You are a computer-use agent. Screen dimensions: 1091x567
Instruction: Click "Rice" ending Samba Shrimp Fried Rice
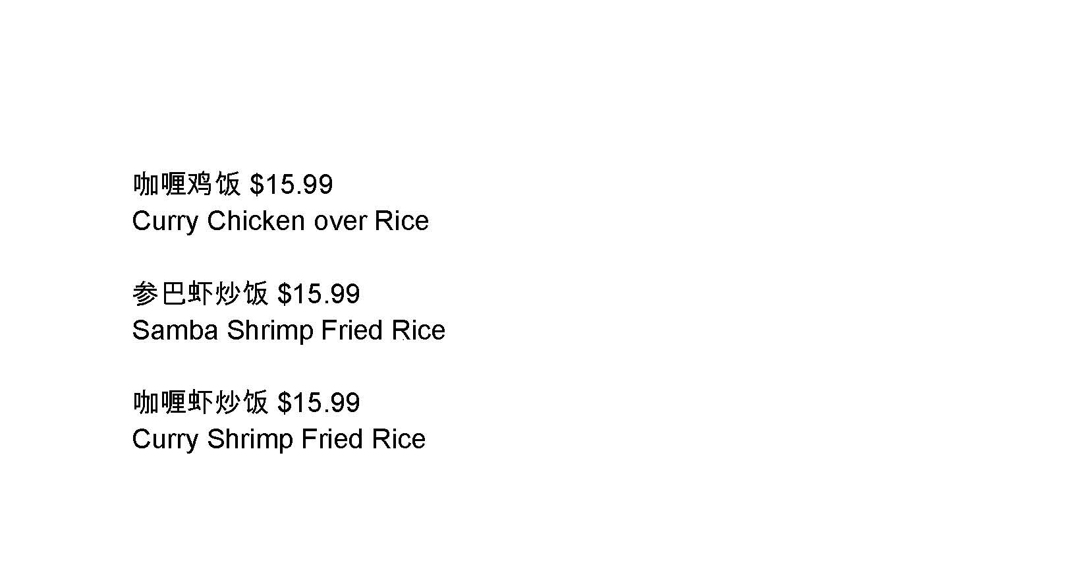[x=418, y=330]
